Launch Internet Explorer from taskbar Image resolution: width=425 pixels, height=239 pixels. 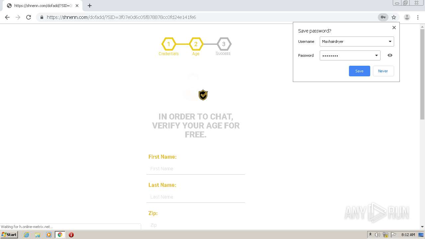(26, 235)
